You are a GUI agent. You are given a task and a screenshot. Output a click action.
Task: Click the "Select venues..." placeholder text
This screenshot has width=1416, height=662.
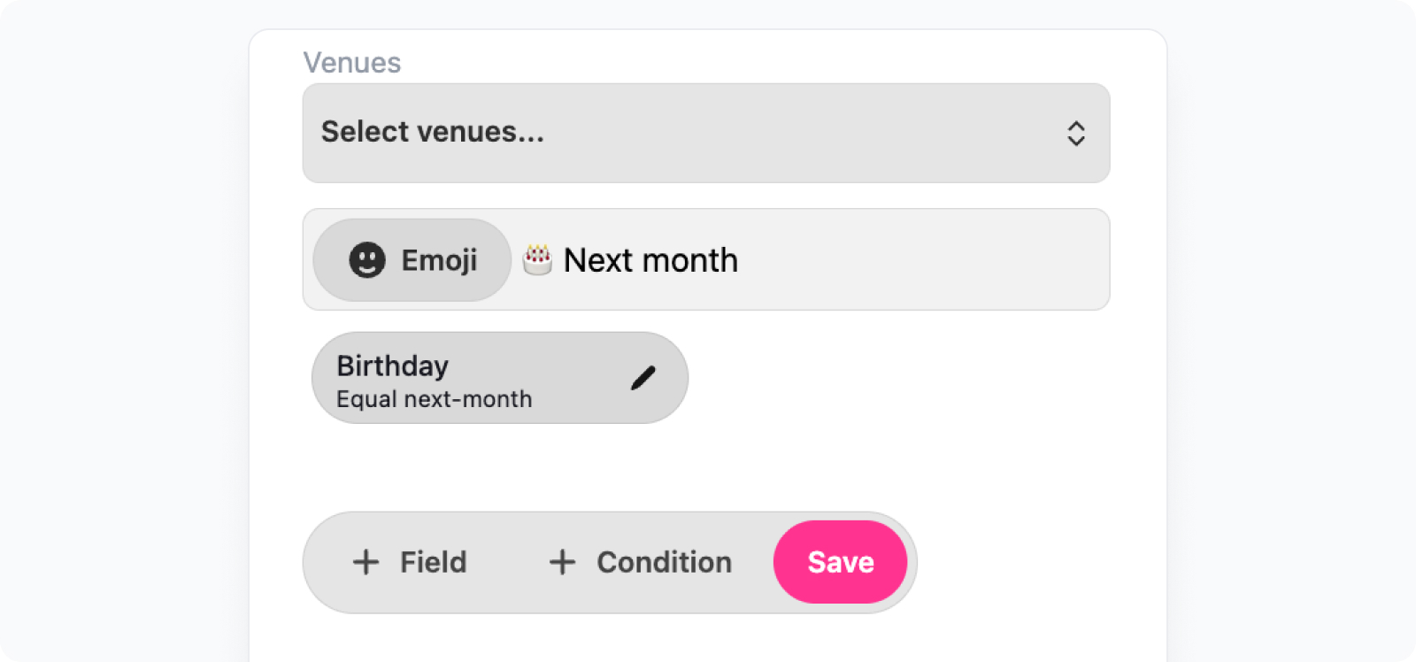point(432,132)
